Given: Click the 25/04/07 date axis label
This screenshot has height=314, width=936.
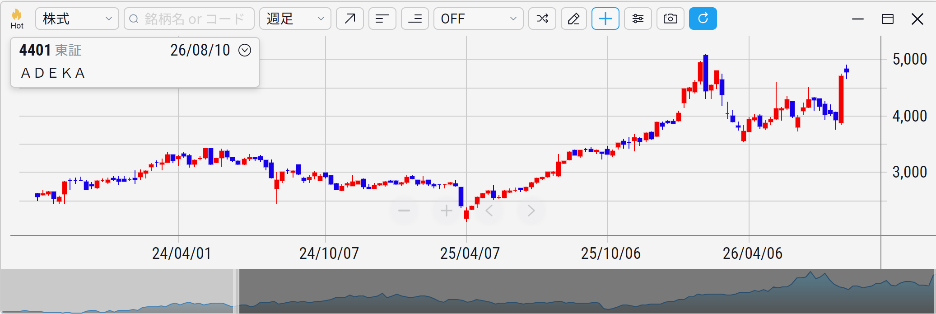Looking at the screenshot, I should 470,253.
